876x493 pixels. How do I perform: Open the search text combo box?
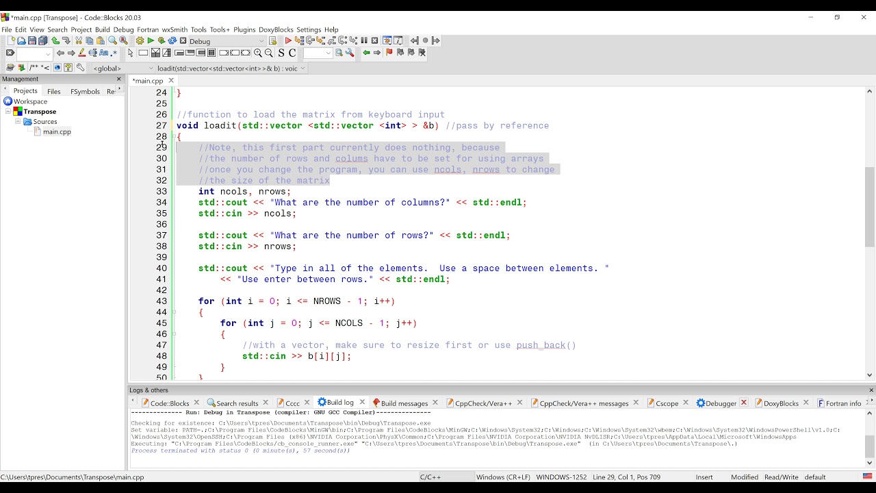(34, 53)
